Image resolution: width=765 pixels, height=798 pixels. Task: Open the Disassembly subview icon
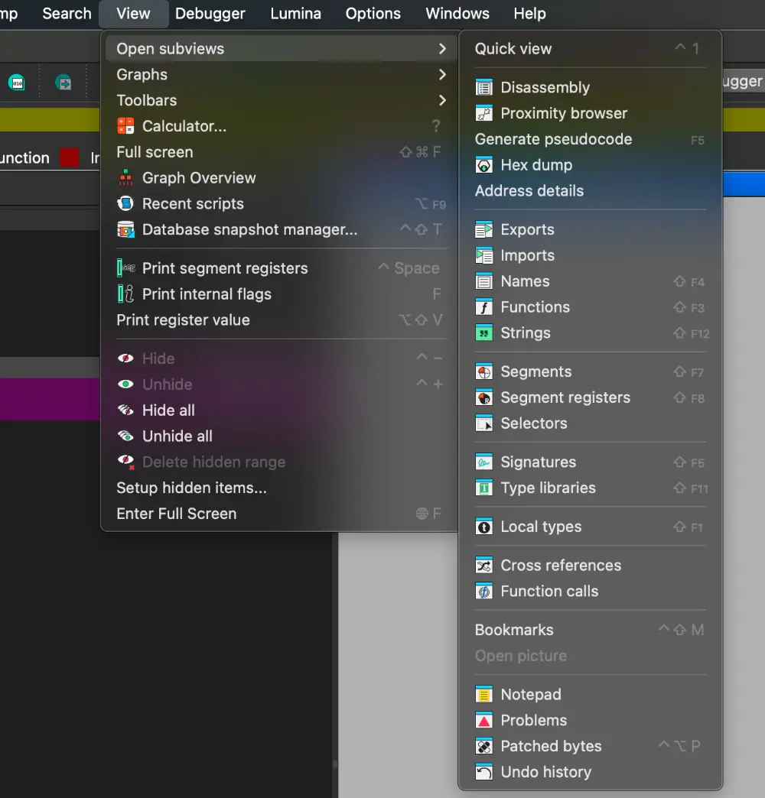[x=483, y=88]
